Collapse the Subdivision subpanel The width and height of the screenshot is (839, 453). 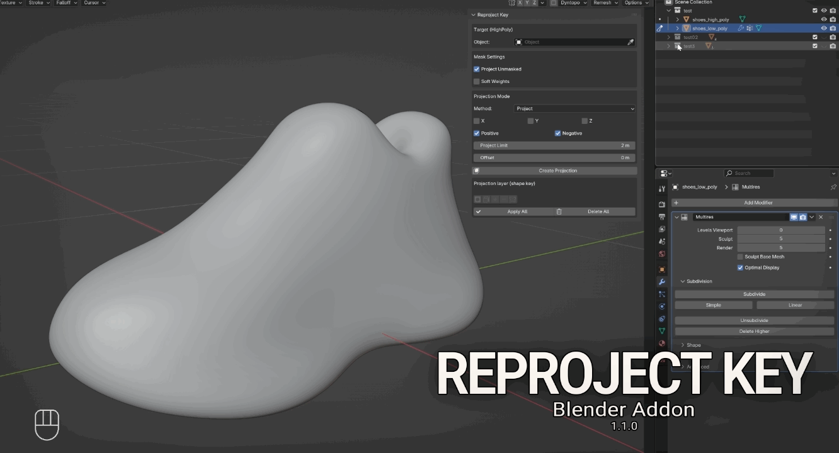(x=683, y=281)
